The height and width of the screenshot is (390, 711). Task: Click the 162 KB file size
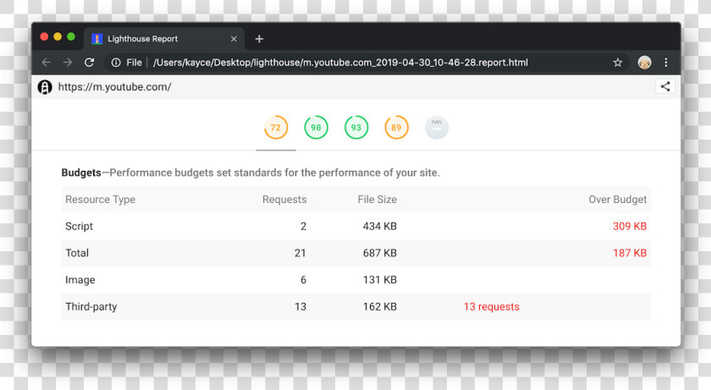coord(380,306)
